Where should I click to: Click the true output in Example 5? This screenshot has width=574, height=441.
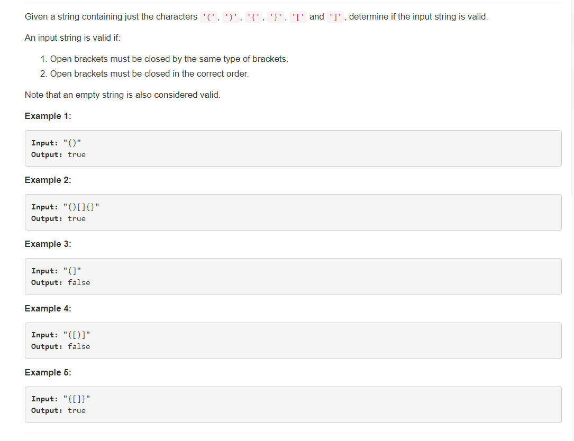click(77, 411)
